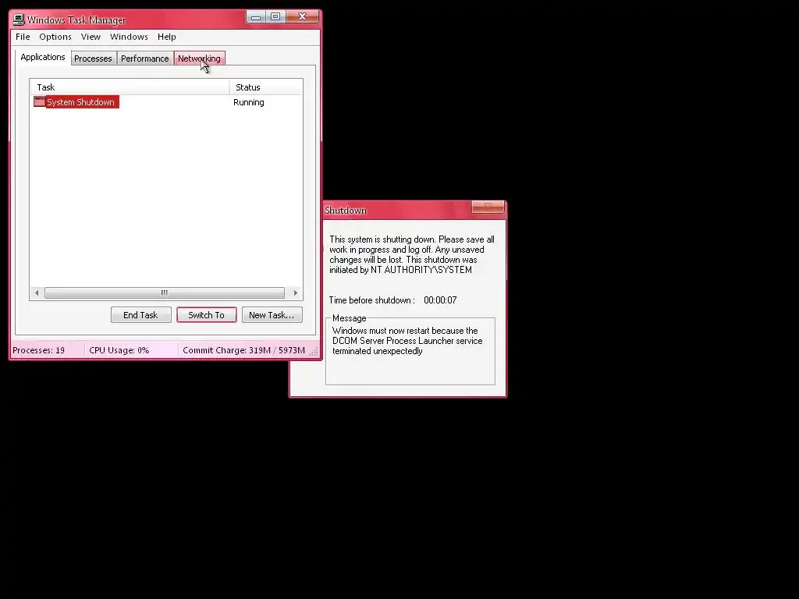Click the Shutdown dialog close button
799x599 pixels.
(x=488, y=206)
